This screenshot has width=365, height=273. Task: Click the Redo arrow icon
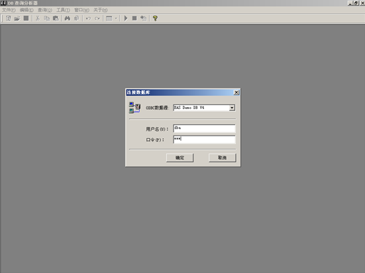tap(97, 18)
